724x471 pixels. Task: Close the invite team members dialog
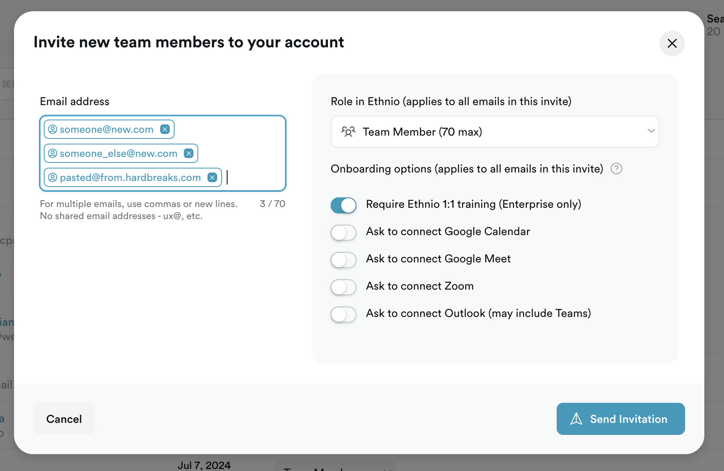pyautogui.click(x=672, y=43)
